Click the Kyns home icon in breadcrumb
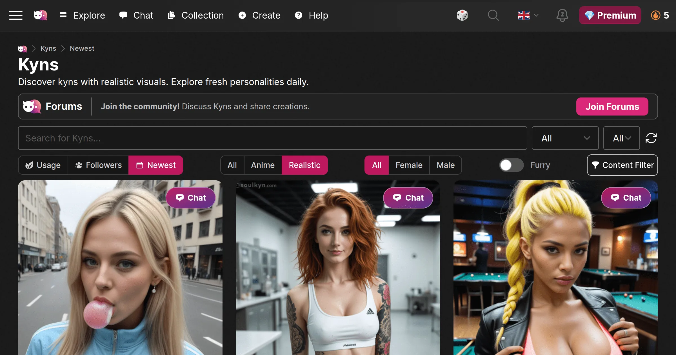The height and width of the screenshot is (355, 676). [22, 48]
